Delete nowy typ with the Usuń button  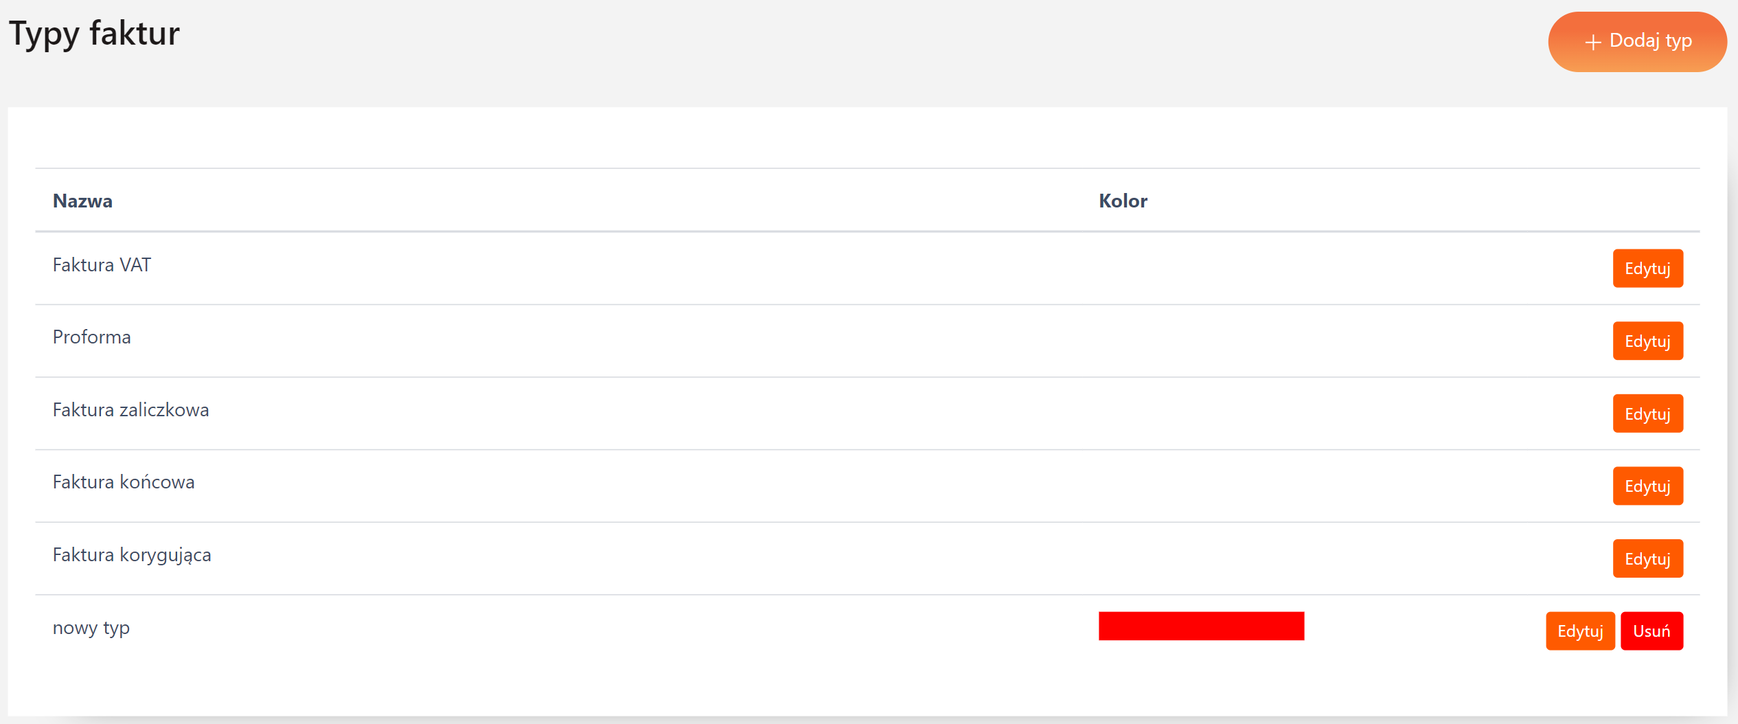(x=1651, y=631)
